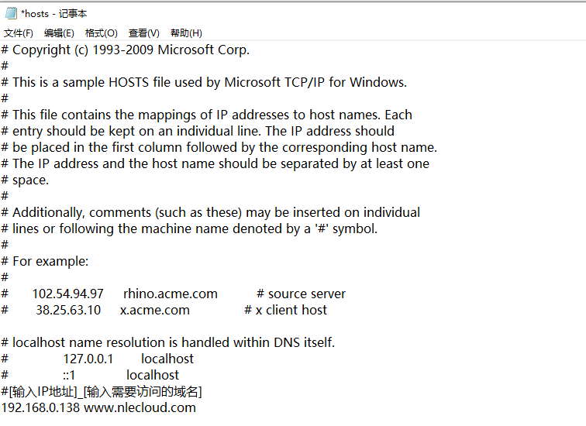Open the 编辑(E) menu
Image resolution: width=586 pixels, height=426 pixels.
tap(59, 33)
